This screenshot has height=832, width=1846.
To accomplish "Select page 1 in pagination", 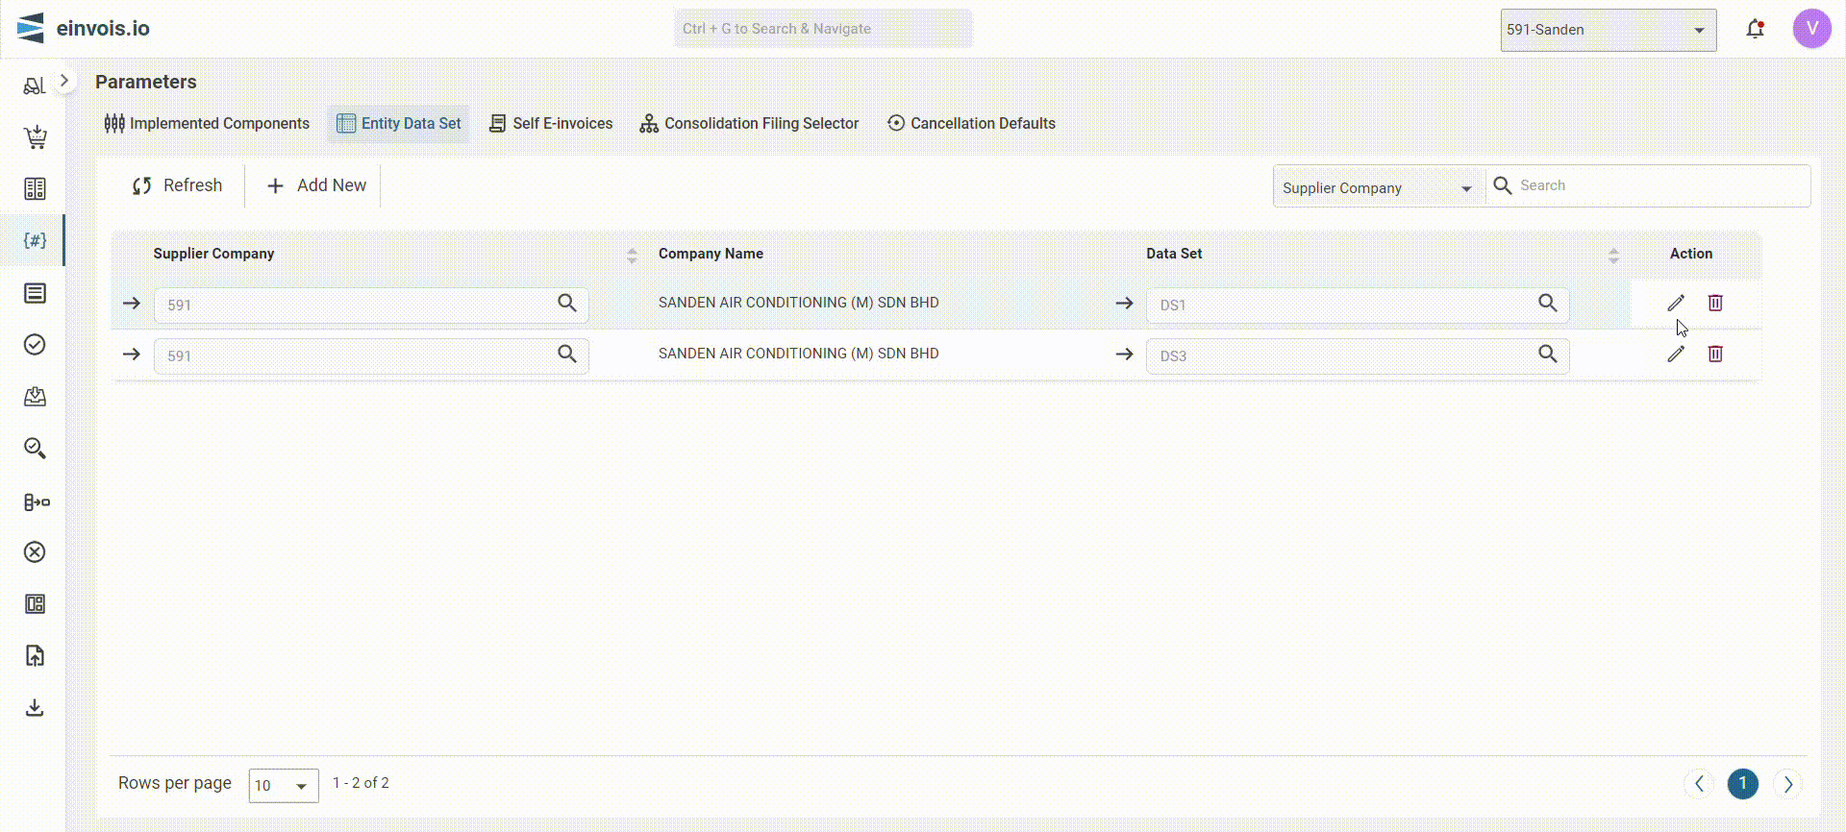I will tap(1743, 784).
